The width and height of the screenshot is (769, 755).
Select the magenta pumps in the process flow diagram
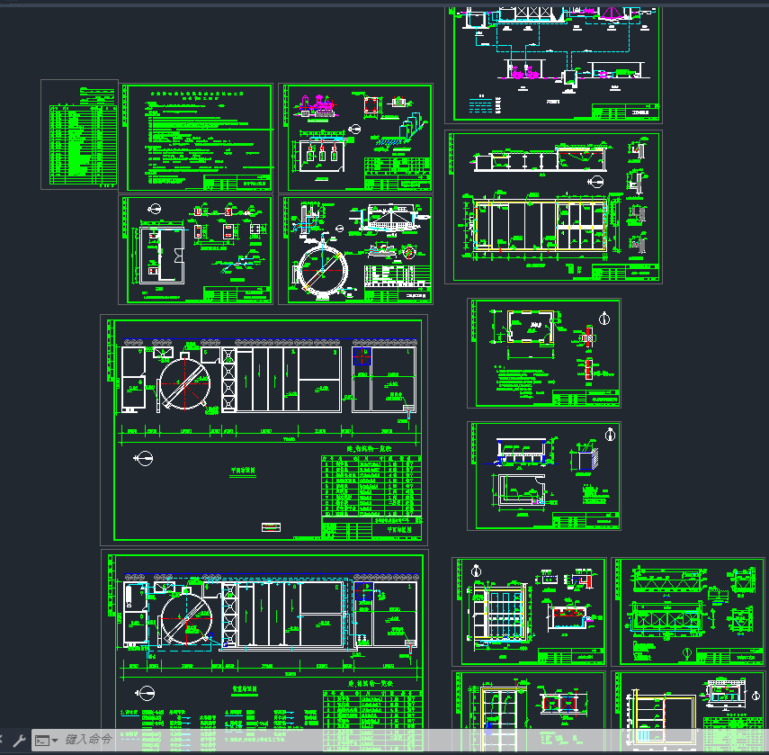(x=523, y=73)
